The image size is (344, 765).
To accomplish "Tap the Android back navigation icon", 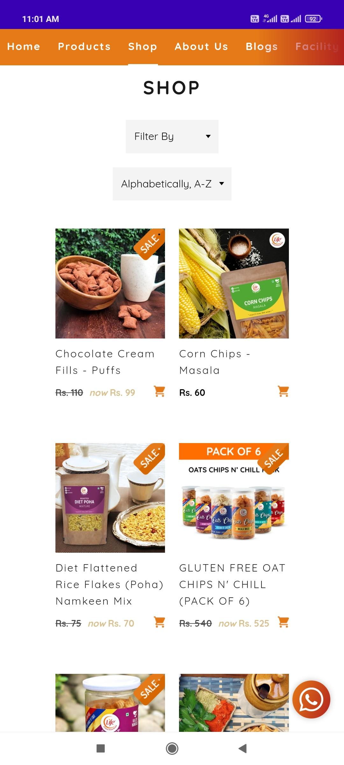I will tap(243, 748).
